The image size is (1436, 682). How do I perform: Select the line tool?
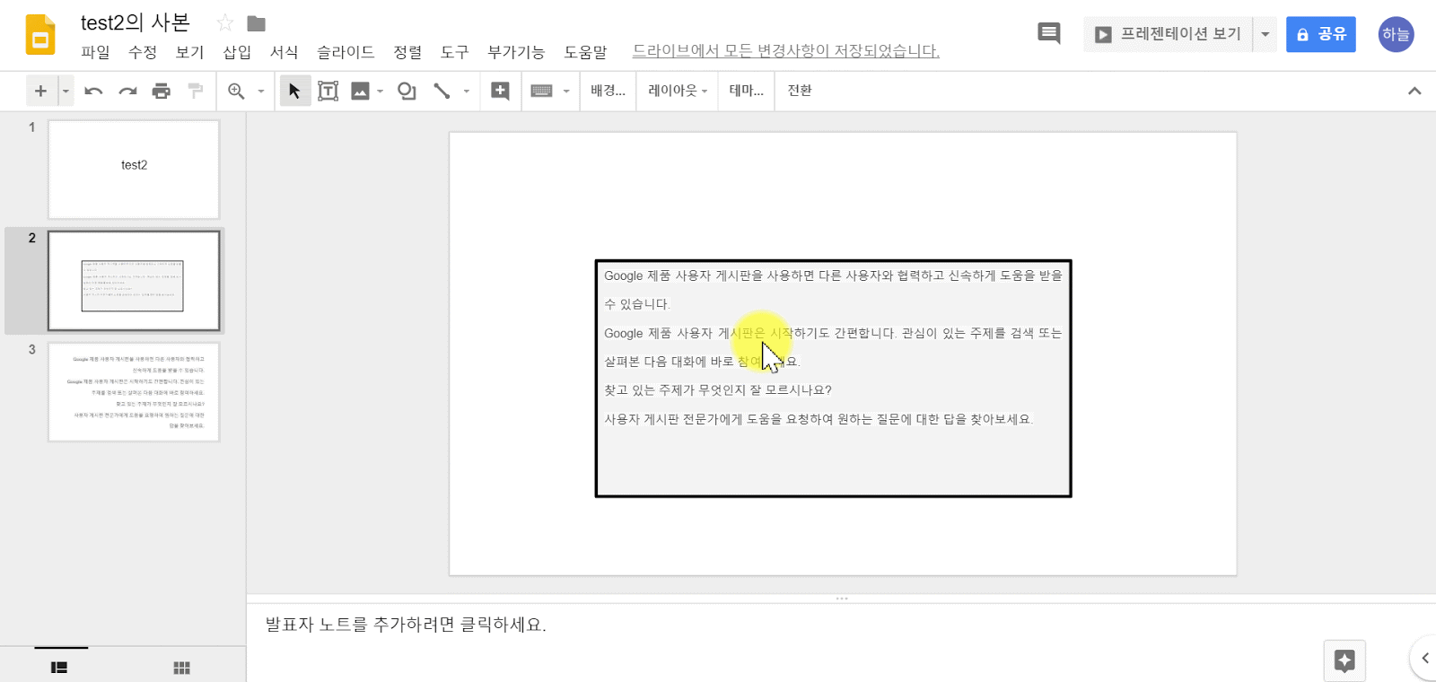click(442, 91)
